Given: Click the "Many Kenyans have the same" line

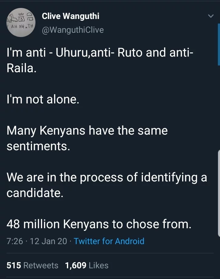Looking at the screenshot, I should [x=87, y=131].
